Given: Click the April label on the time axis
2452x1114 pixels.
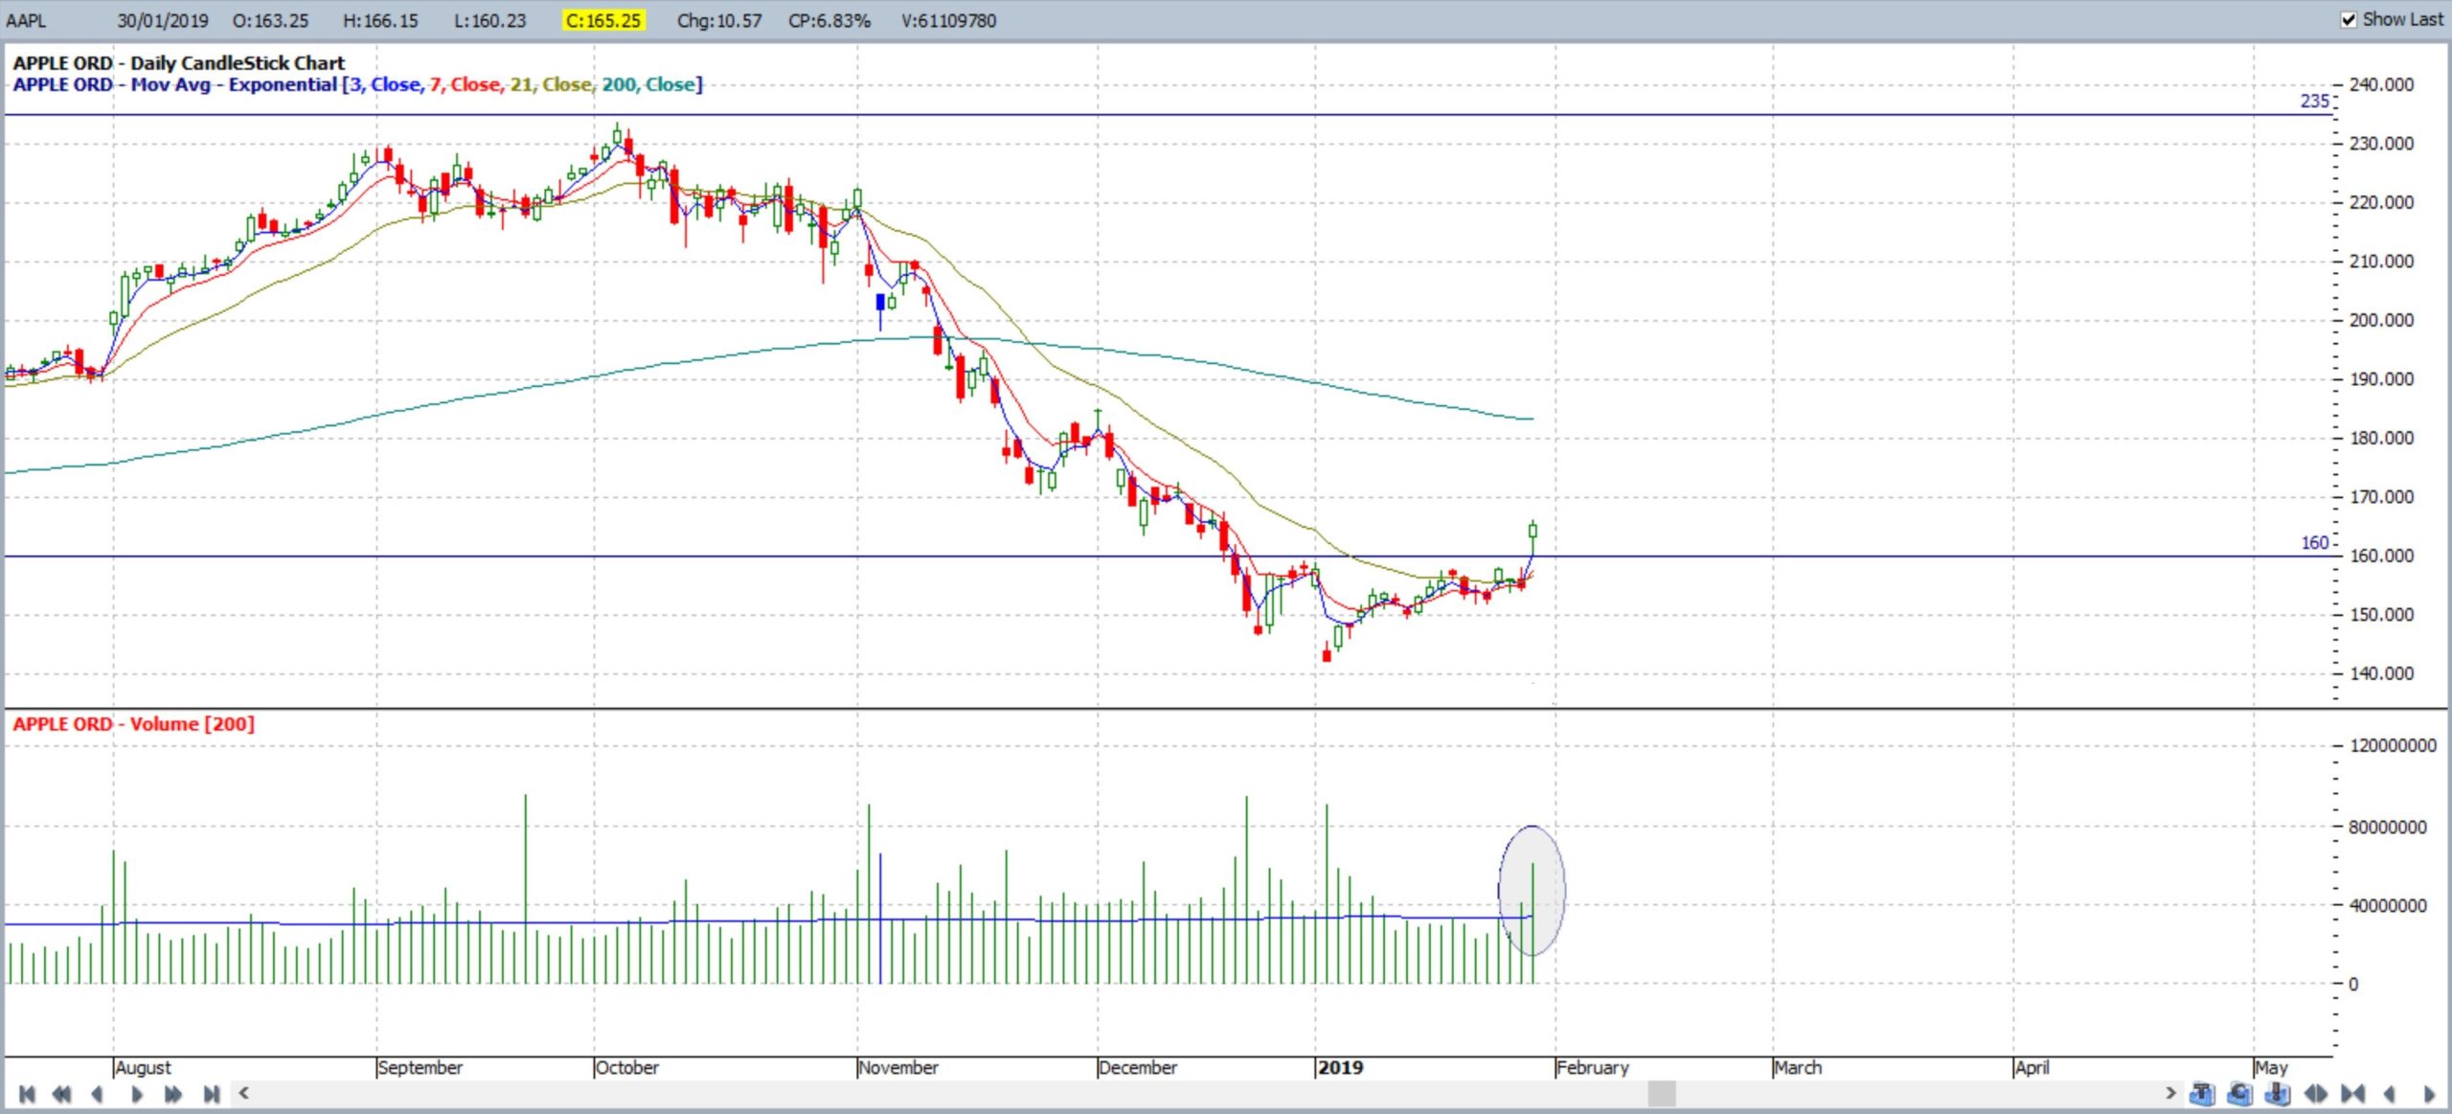Looking at the screenshot, I should 2032,1067.
